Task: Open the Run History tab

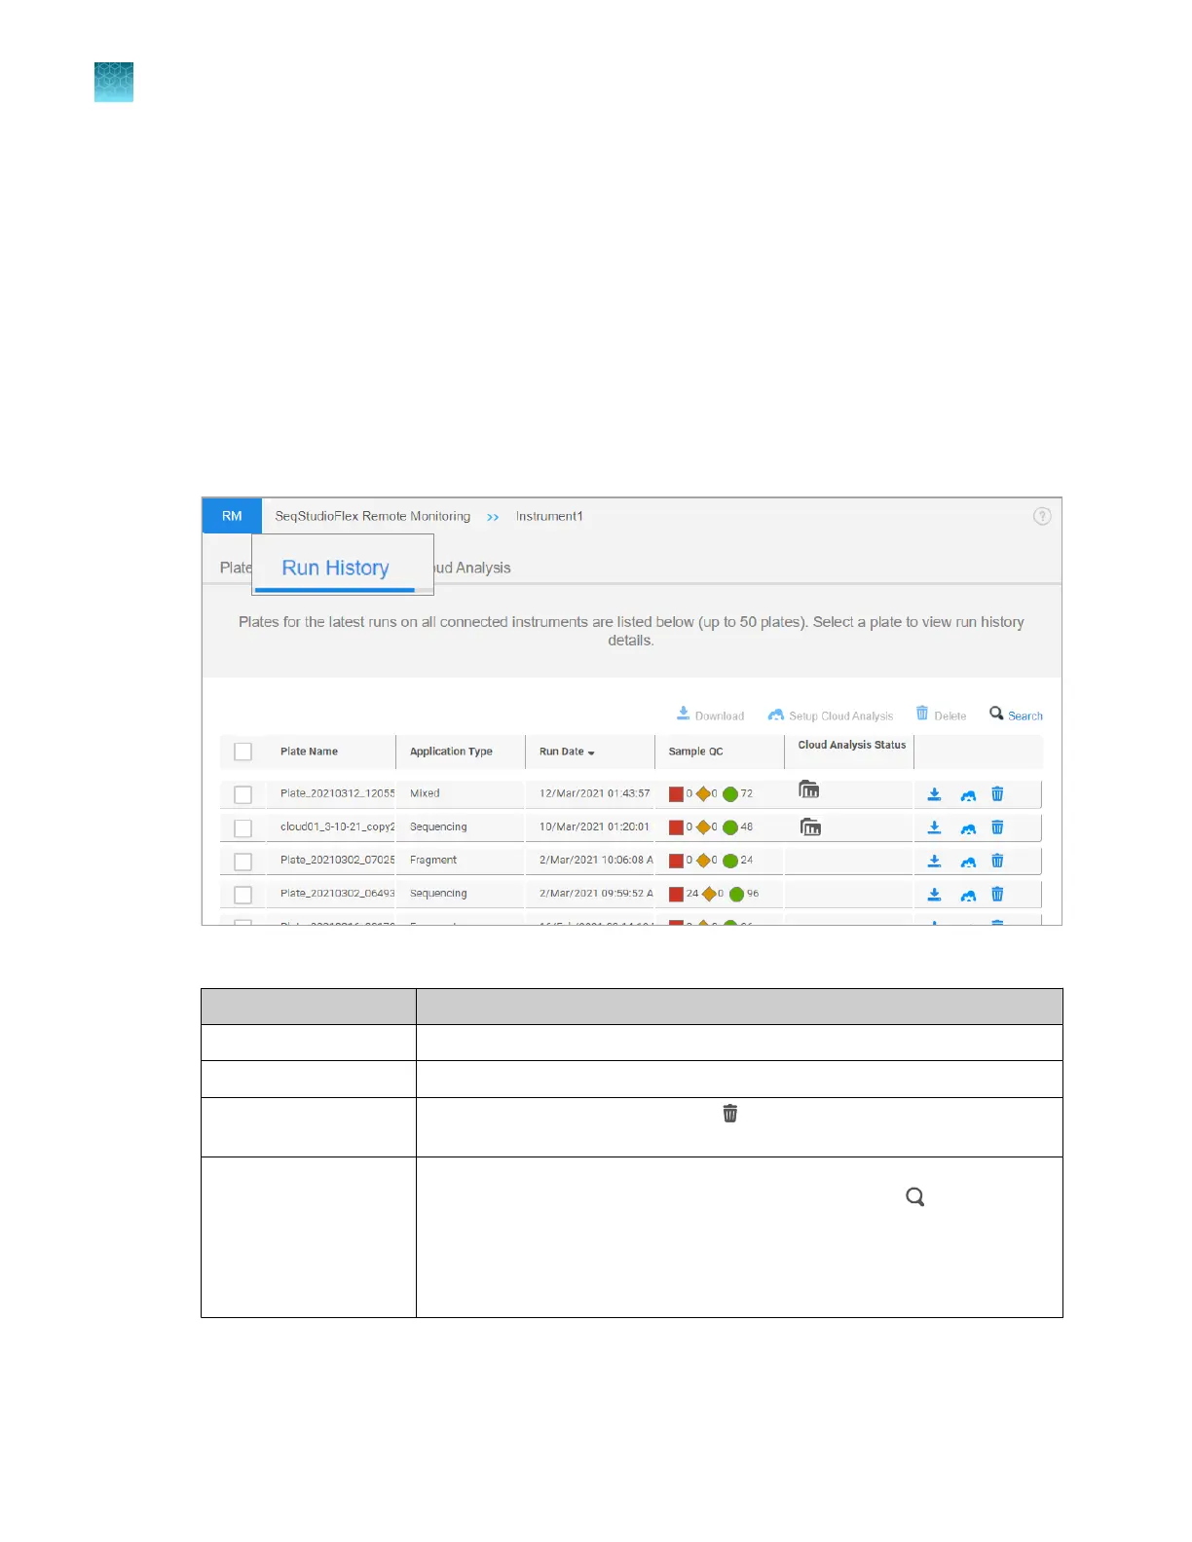Action: (335, 569)
